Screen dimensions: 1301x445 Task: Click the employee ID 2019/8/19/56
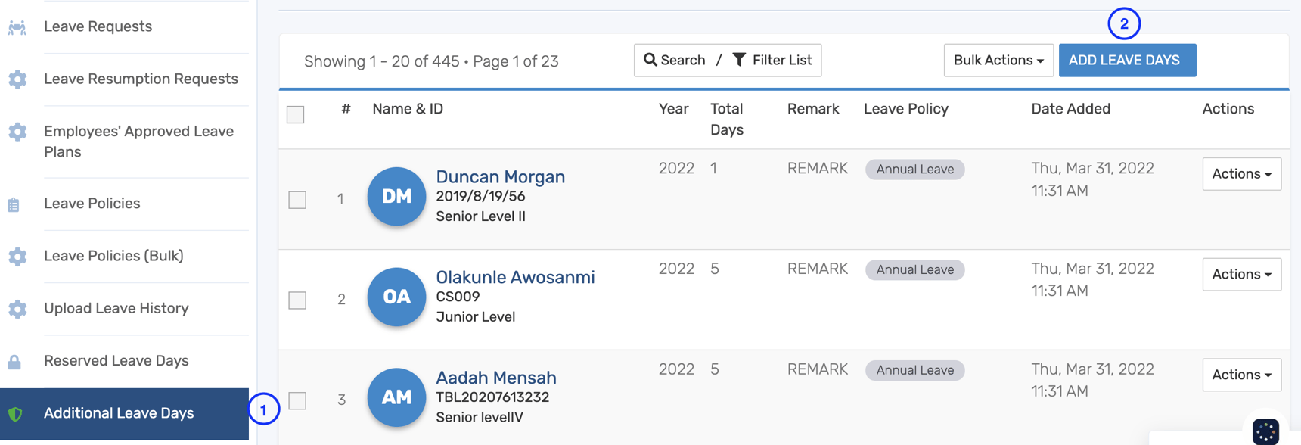pos(481,196)
